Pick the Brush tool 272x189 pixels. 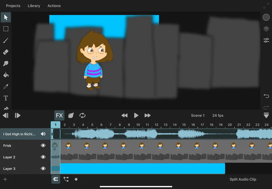6,41
